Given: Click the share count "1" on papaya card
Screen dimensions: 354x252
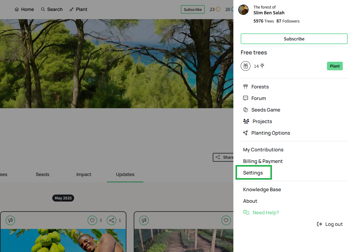Looking at the screenshot, I should click(120, 220).
